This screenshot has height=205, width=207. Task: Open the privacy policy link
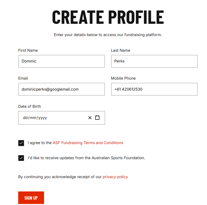coord(115,177)
